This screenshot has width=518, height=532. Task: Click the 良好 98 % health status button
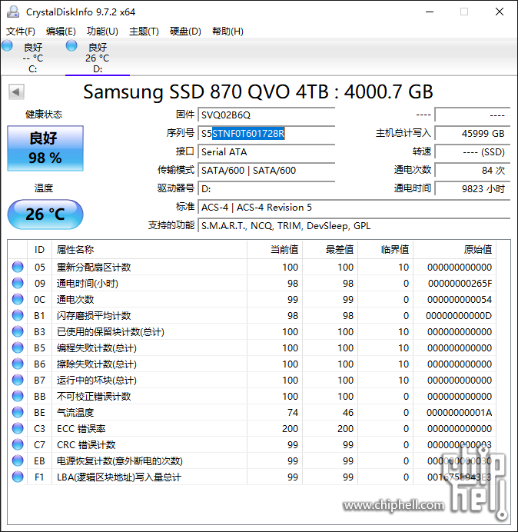[45, 148]
